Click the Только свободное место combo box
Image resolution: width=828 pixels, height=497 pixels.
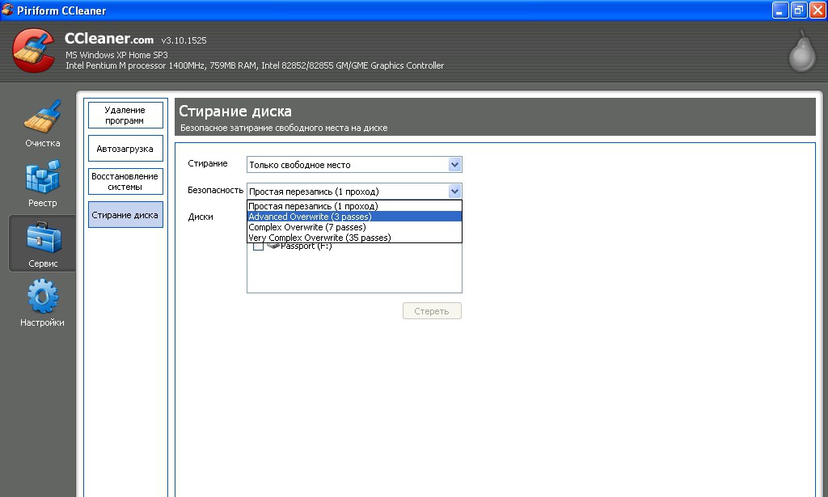click(354, 165)
